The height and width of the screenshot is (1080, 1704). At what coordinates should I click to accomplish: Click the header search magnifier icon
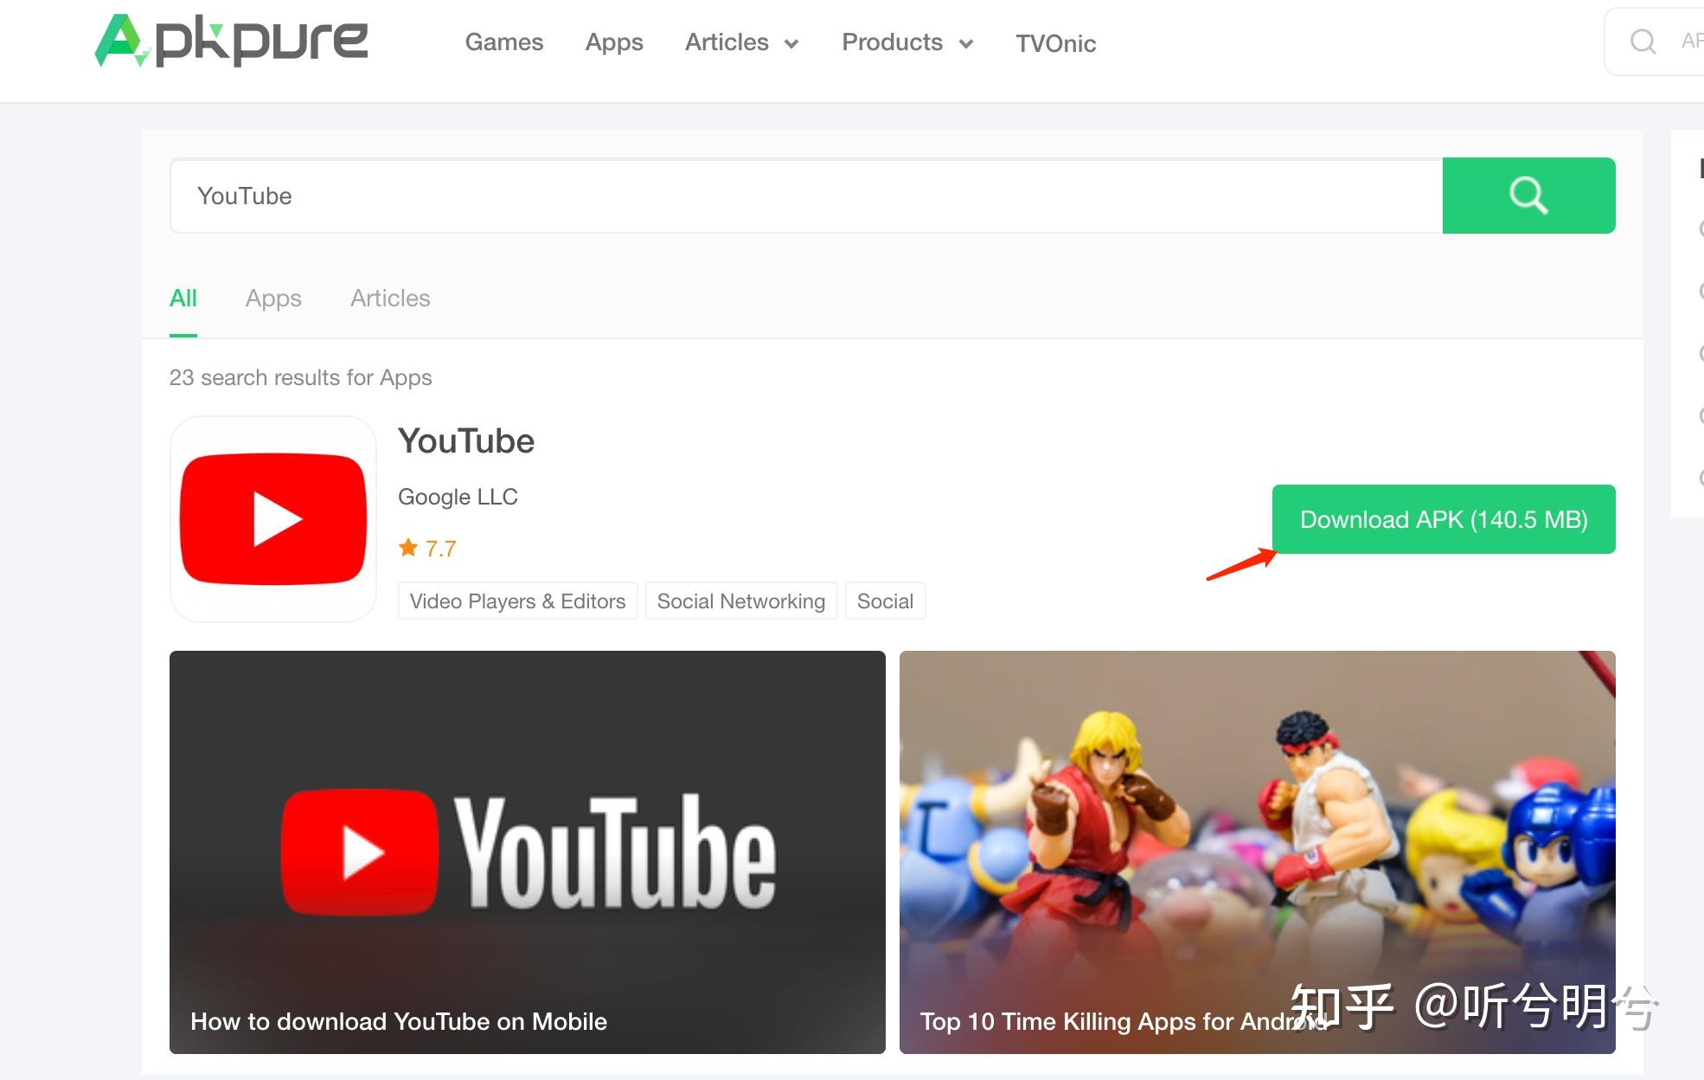(1642, 42)
